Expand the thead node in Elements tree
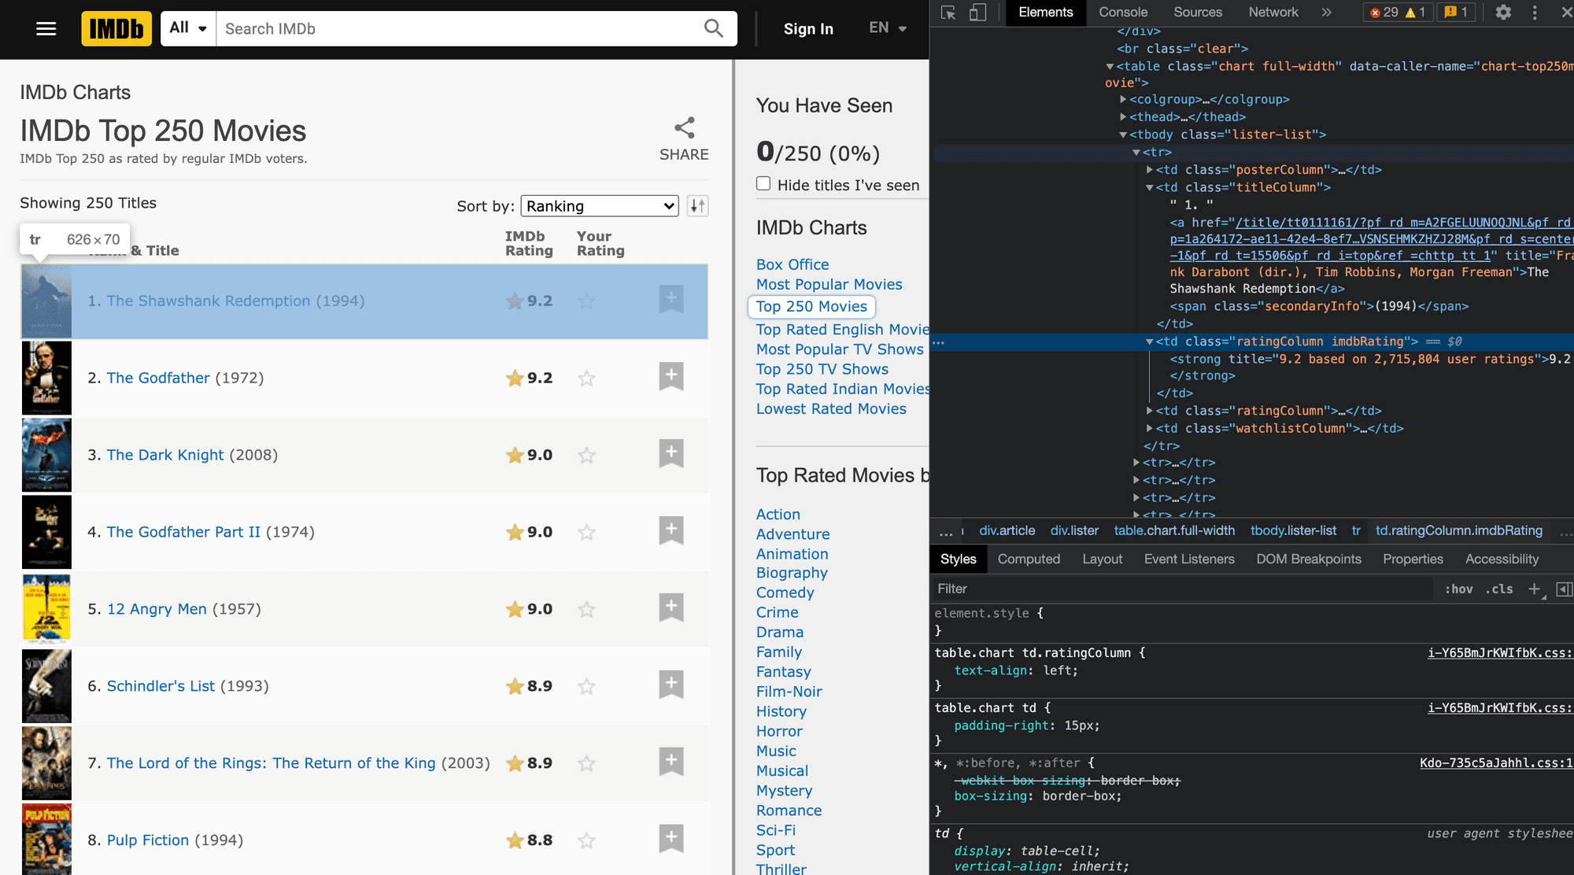The height and width of the screenshot is (875, 1574). [1125, 116]
